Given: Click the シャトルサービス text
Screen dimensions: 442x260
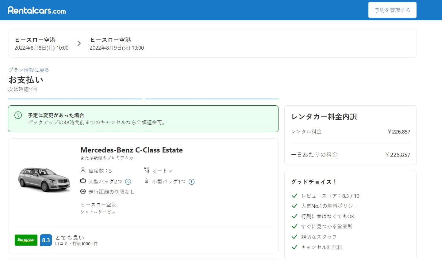Looking at the screenshot, I should (x=98, y=212).
